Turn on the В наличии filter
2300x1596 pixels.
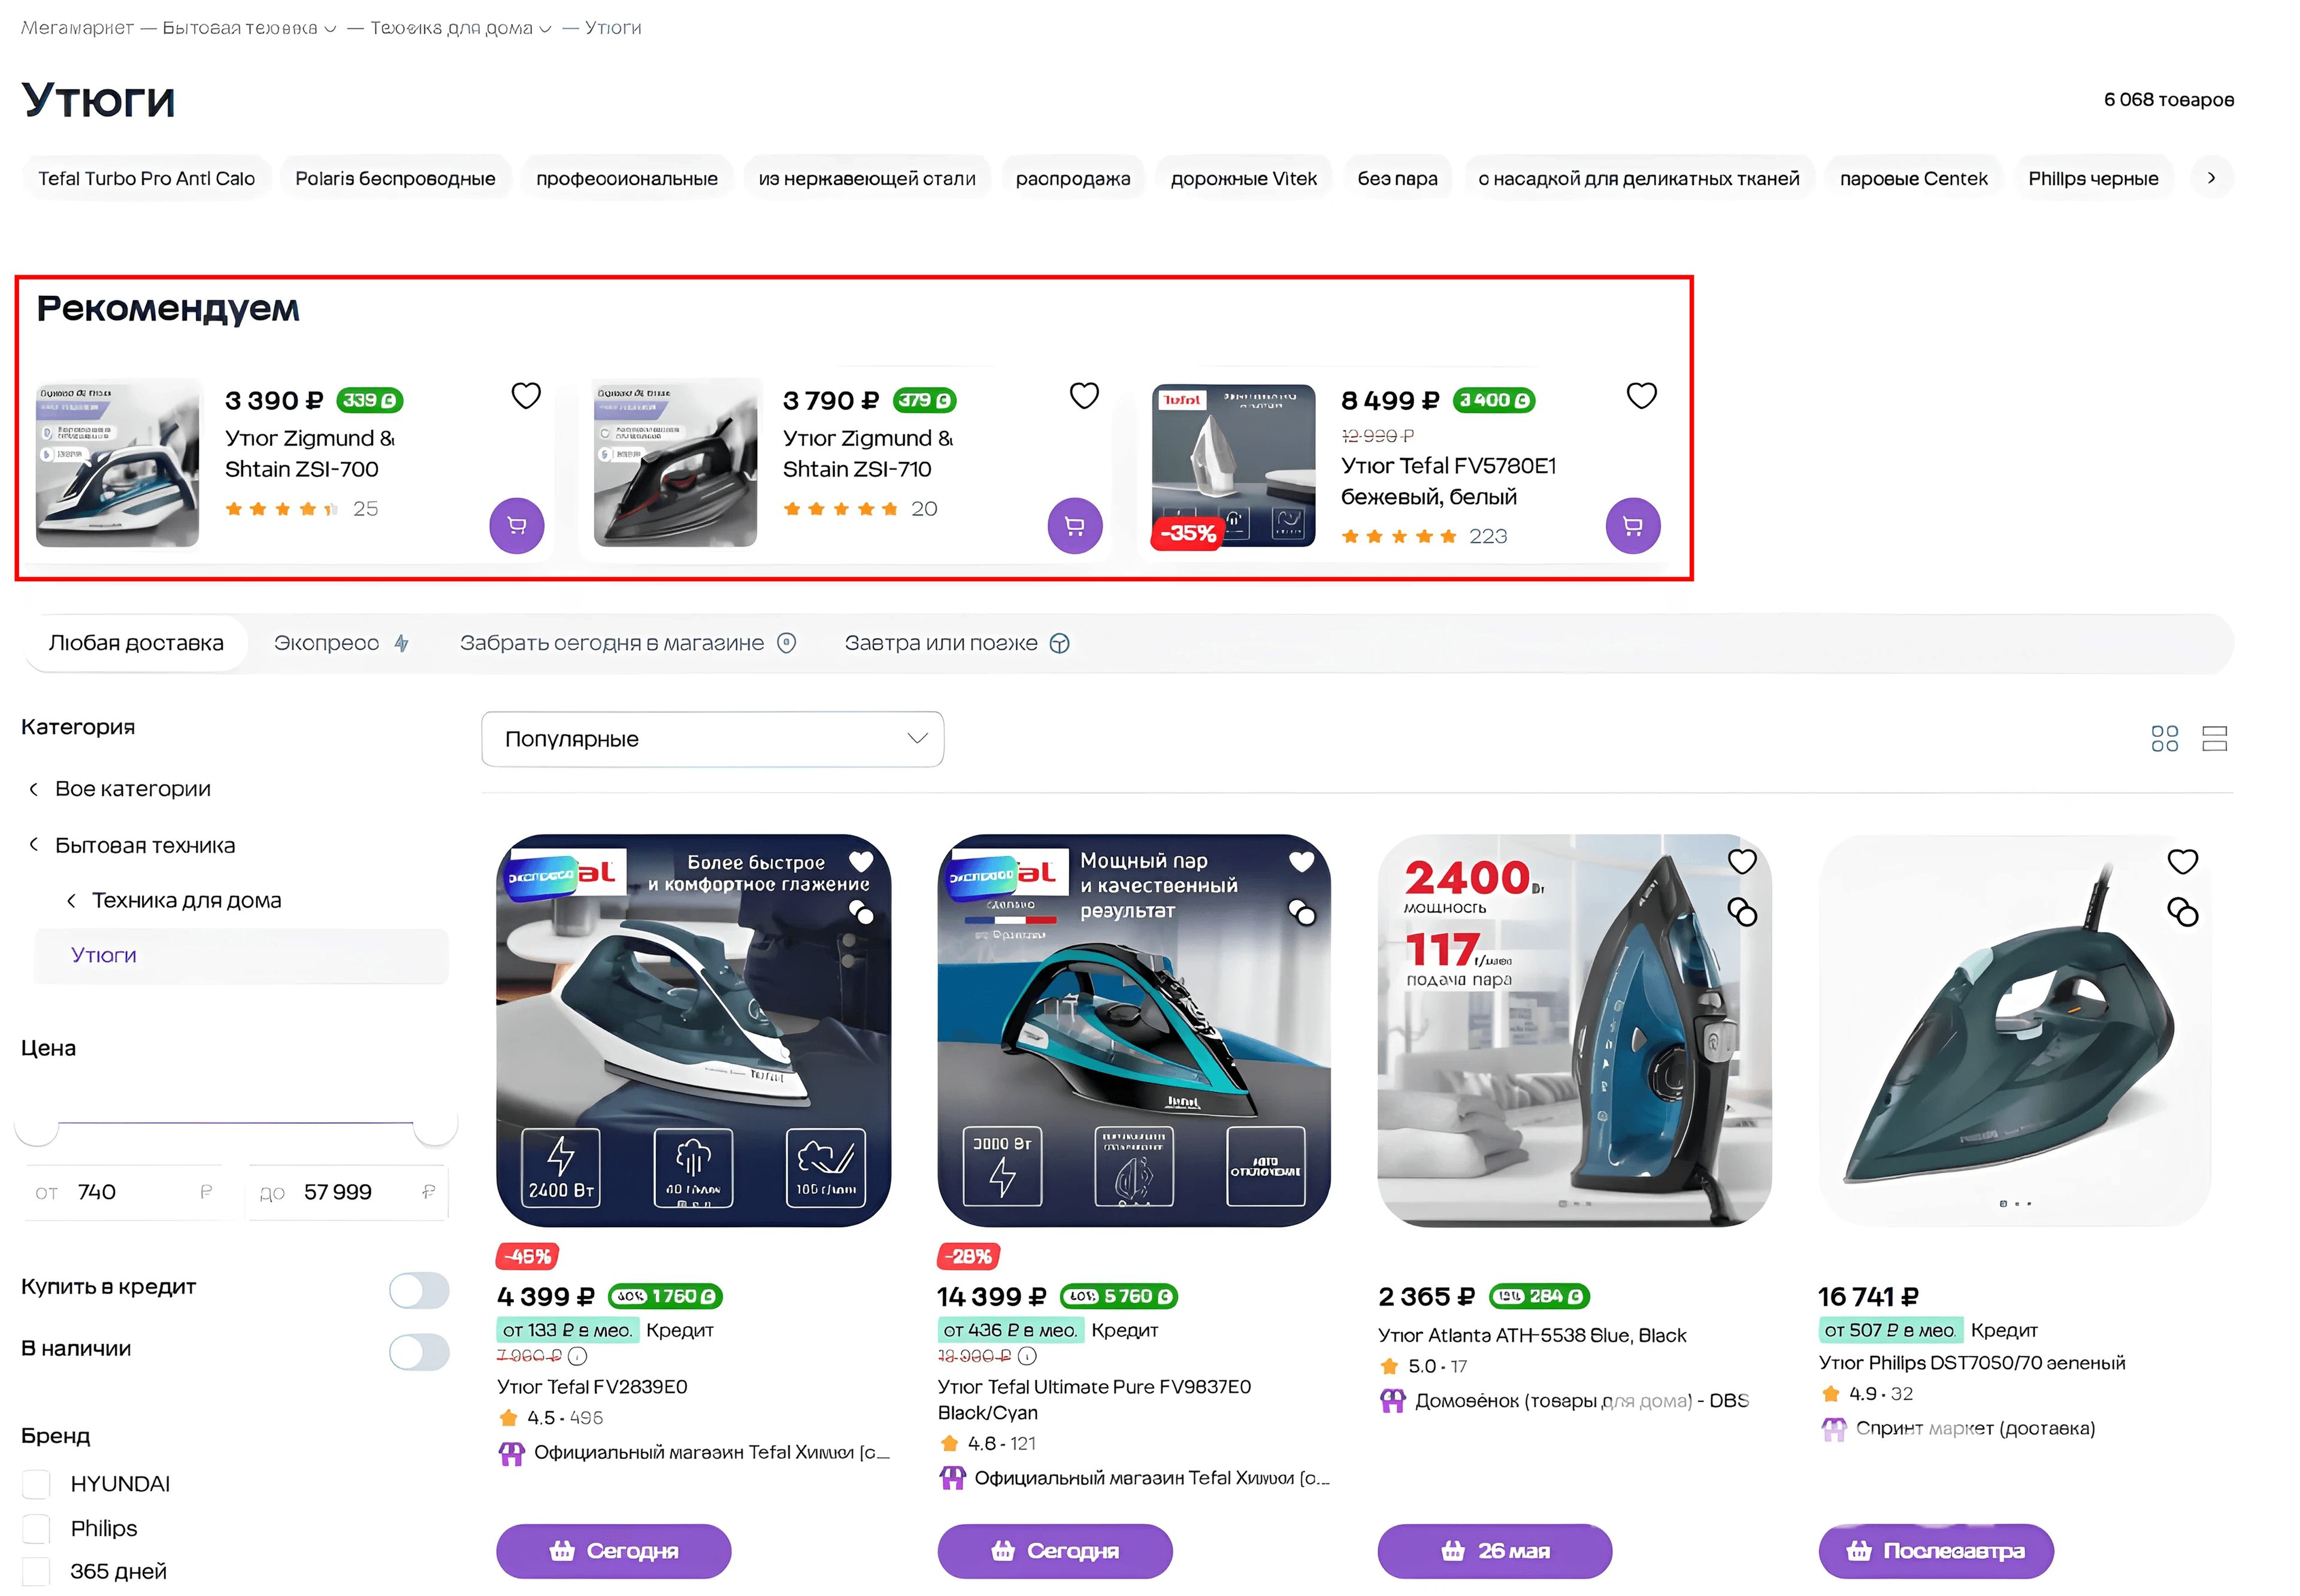click(419, 1352)
